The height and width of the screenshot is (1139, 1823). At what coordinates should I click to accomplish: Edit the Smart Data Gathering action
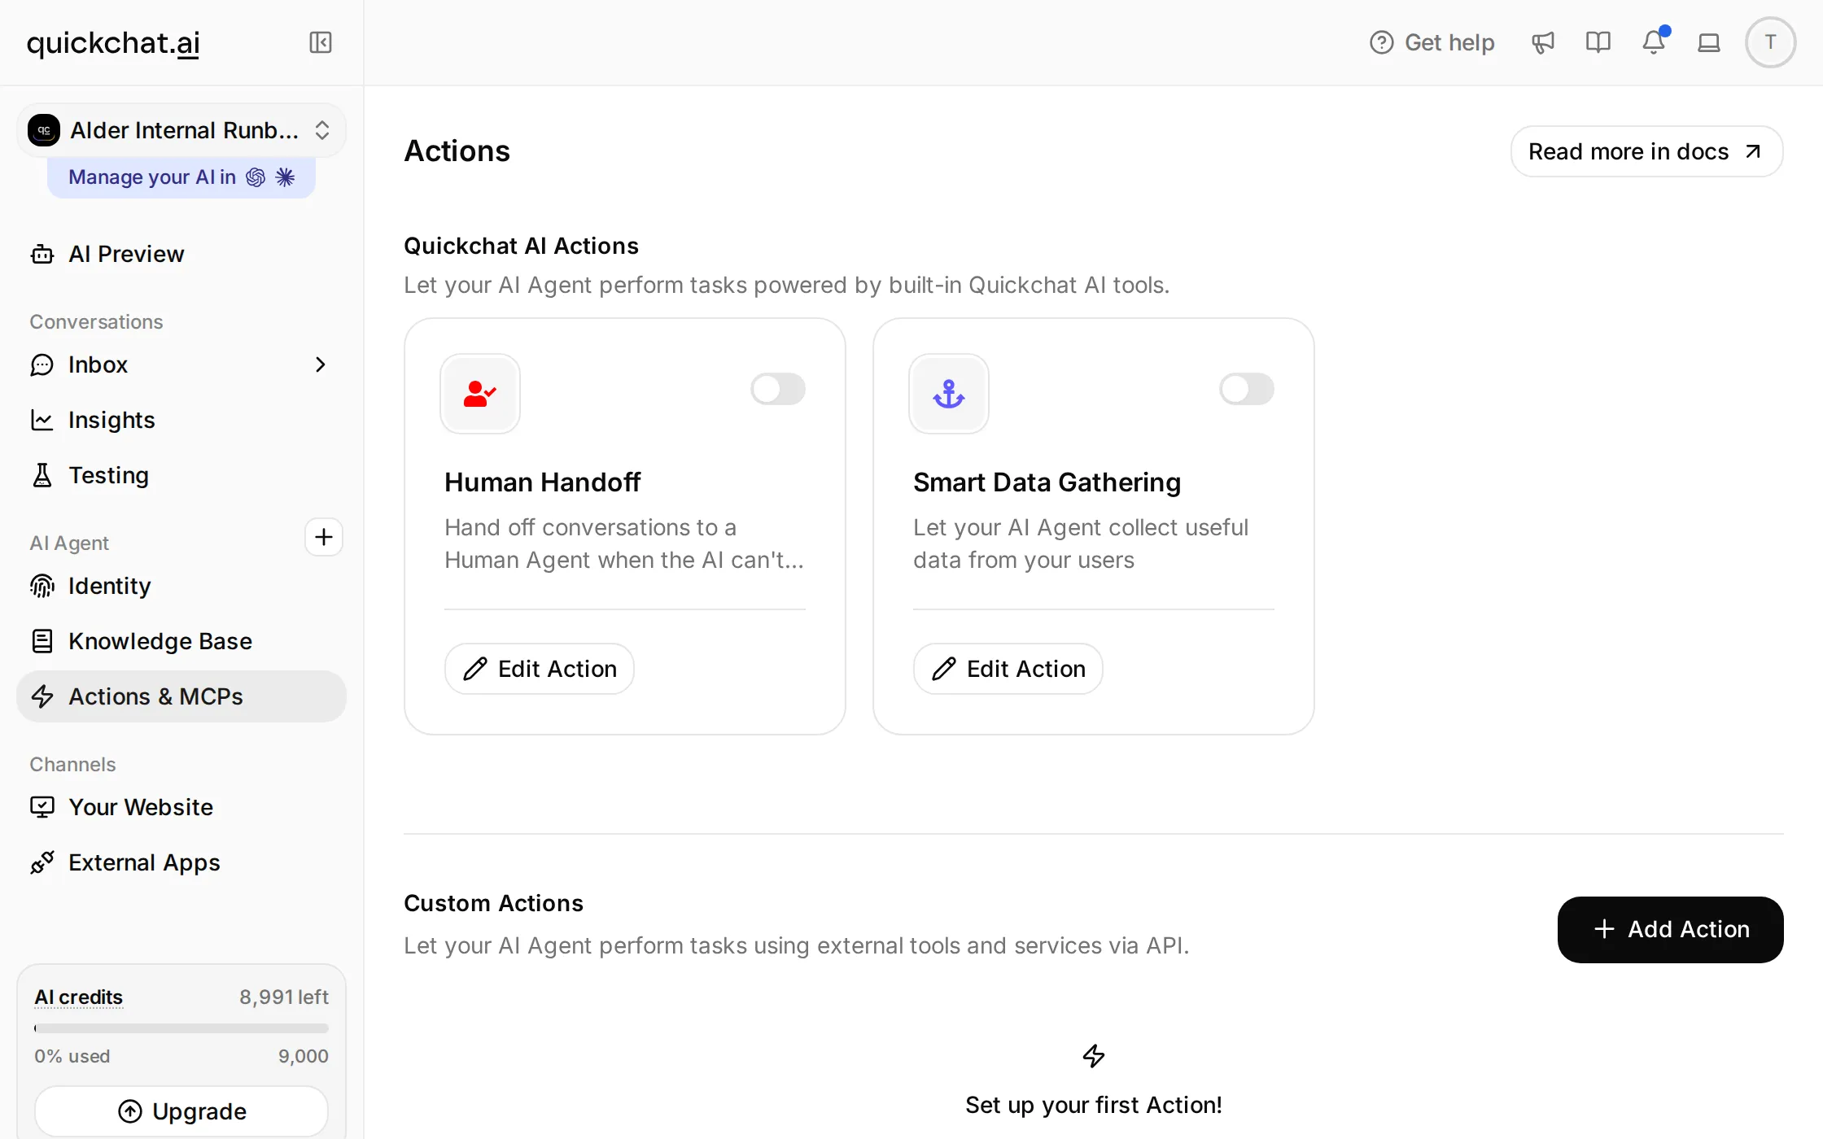point(1008,669)
